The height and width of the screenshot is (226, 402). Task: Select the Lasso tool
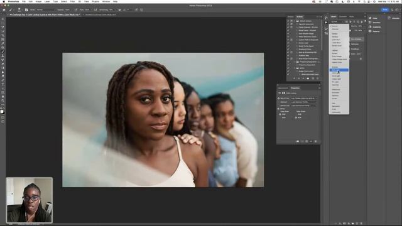(x=3, y=27)
